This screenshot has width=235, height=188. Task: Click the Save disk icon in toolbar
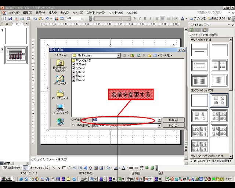[x=10, y=18]
